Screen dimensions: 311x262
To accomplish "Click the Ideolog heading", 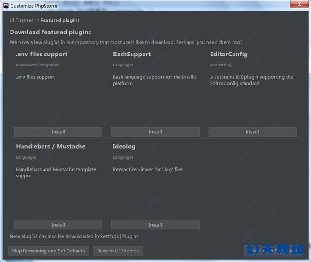I will tap(124, 147).
